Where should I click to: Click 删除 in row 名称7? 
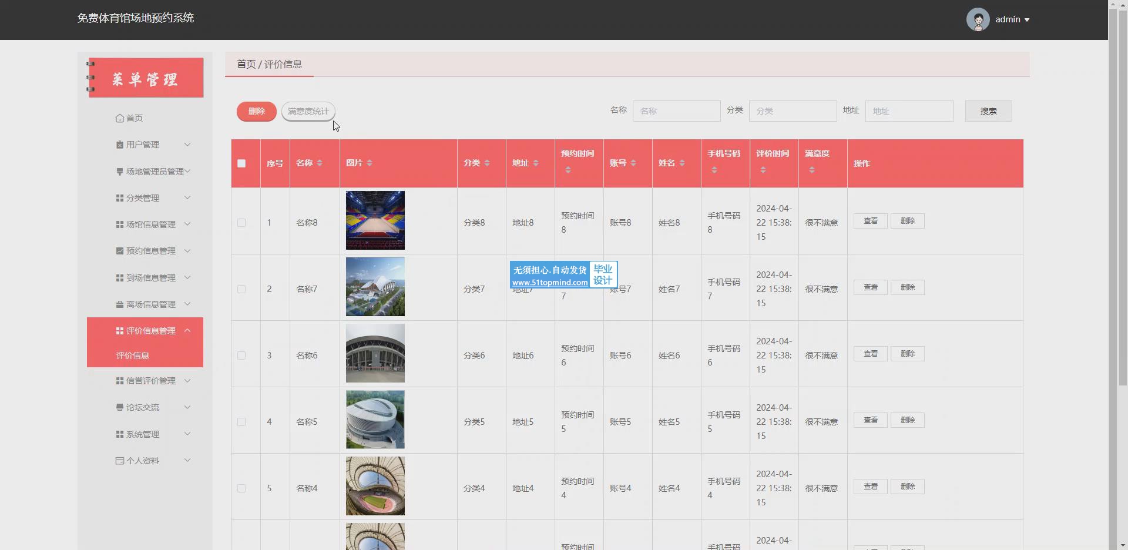[908, 287]
